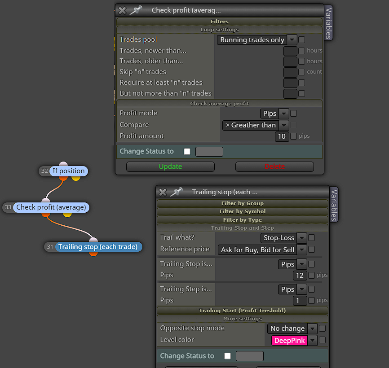Click the Trades older than input field
The width and height of the screenshot is (389, 368).
290,61
